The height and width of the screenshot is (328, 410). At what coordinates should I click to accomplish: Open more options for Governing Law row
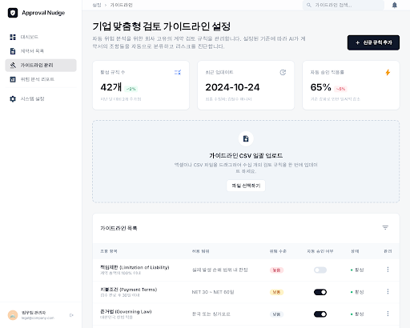click(x=388, y=314)
